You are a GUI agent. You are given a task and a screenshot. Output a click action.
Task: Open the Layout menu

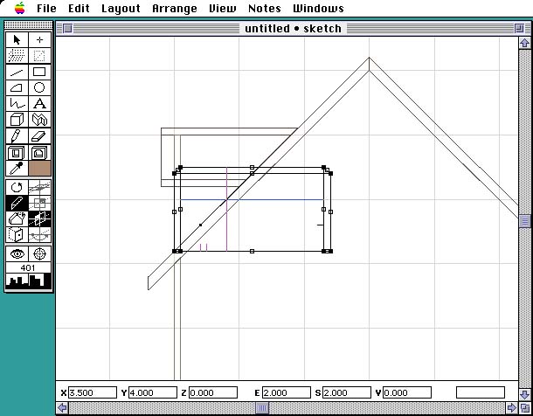point(121,9)
